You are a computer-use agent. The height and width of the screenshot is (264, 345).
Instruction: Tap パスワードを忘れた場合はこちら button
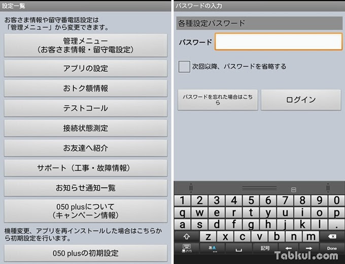coord(218,100)
